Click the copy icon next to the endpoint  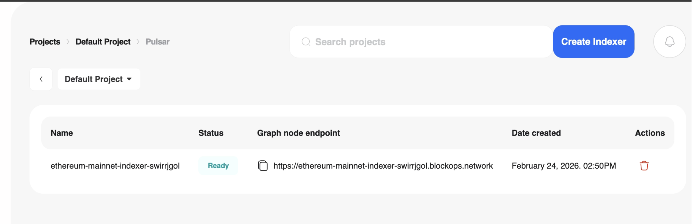263,165
